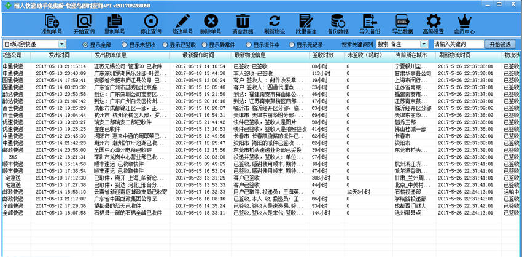This screenshot has width=522, height=257.
Task: Select the 显示未签收 radio option
Action: [x=125, y=45]
